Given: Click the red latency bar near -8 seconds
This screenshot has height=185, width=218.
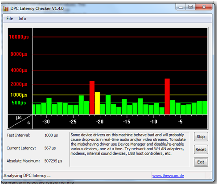Looking at the screenshot, I should click(167, 97).
